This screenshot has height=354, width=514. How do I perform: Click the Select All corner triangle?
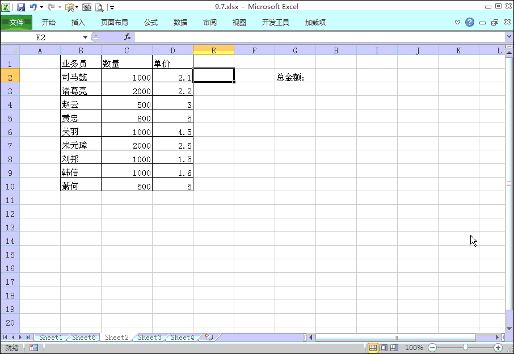click(10, 50)
